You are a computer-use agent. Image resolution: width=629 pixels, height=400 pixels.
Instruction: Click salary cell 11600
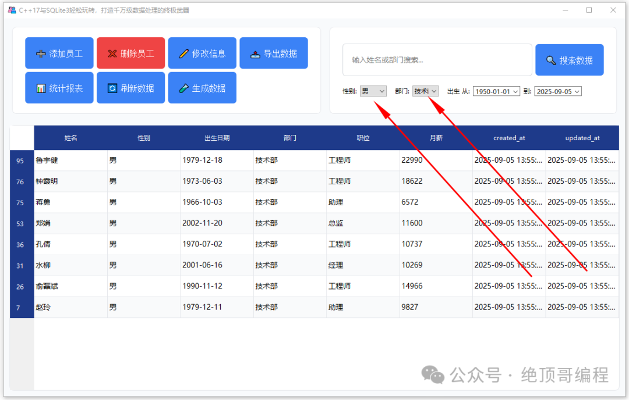[436, 223]
